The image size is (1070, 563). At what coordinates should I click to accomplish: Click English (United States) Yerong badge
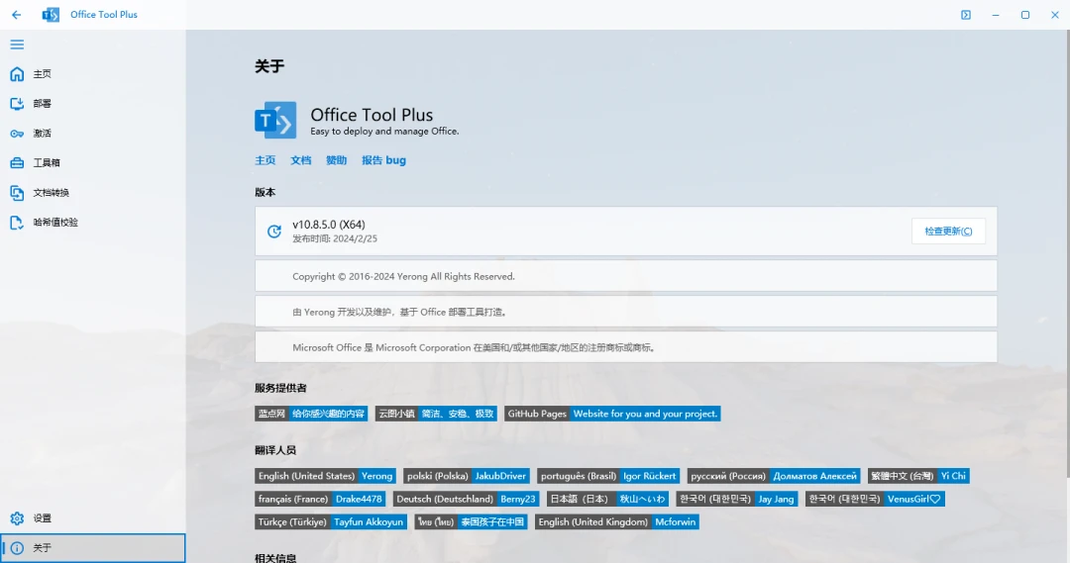326,476
